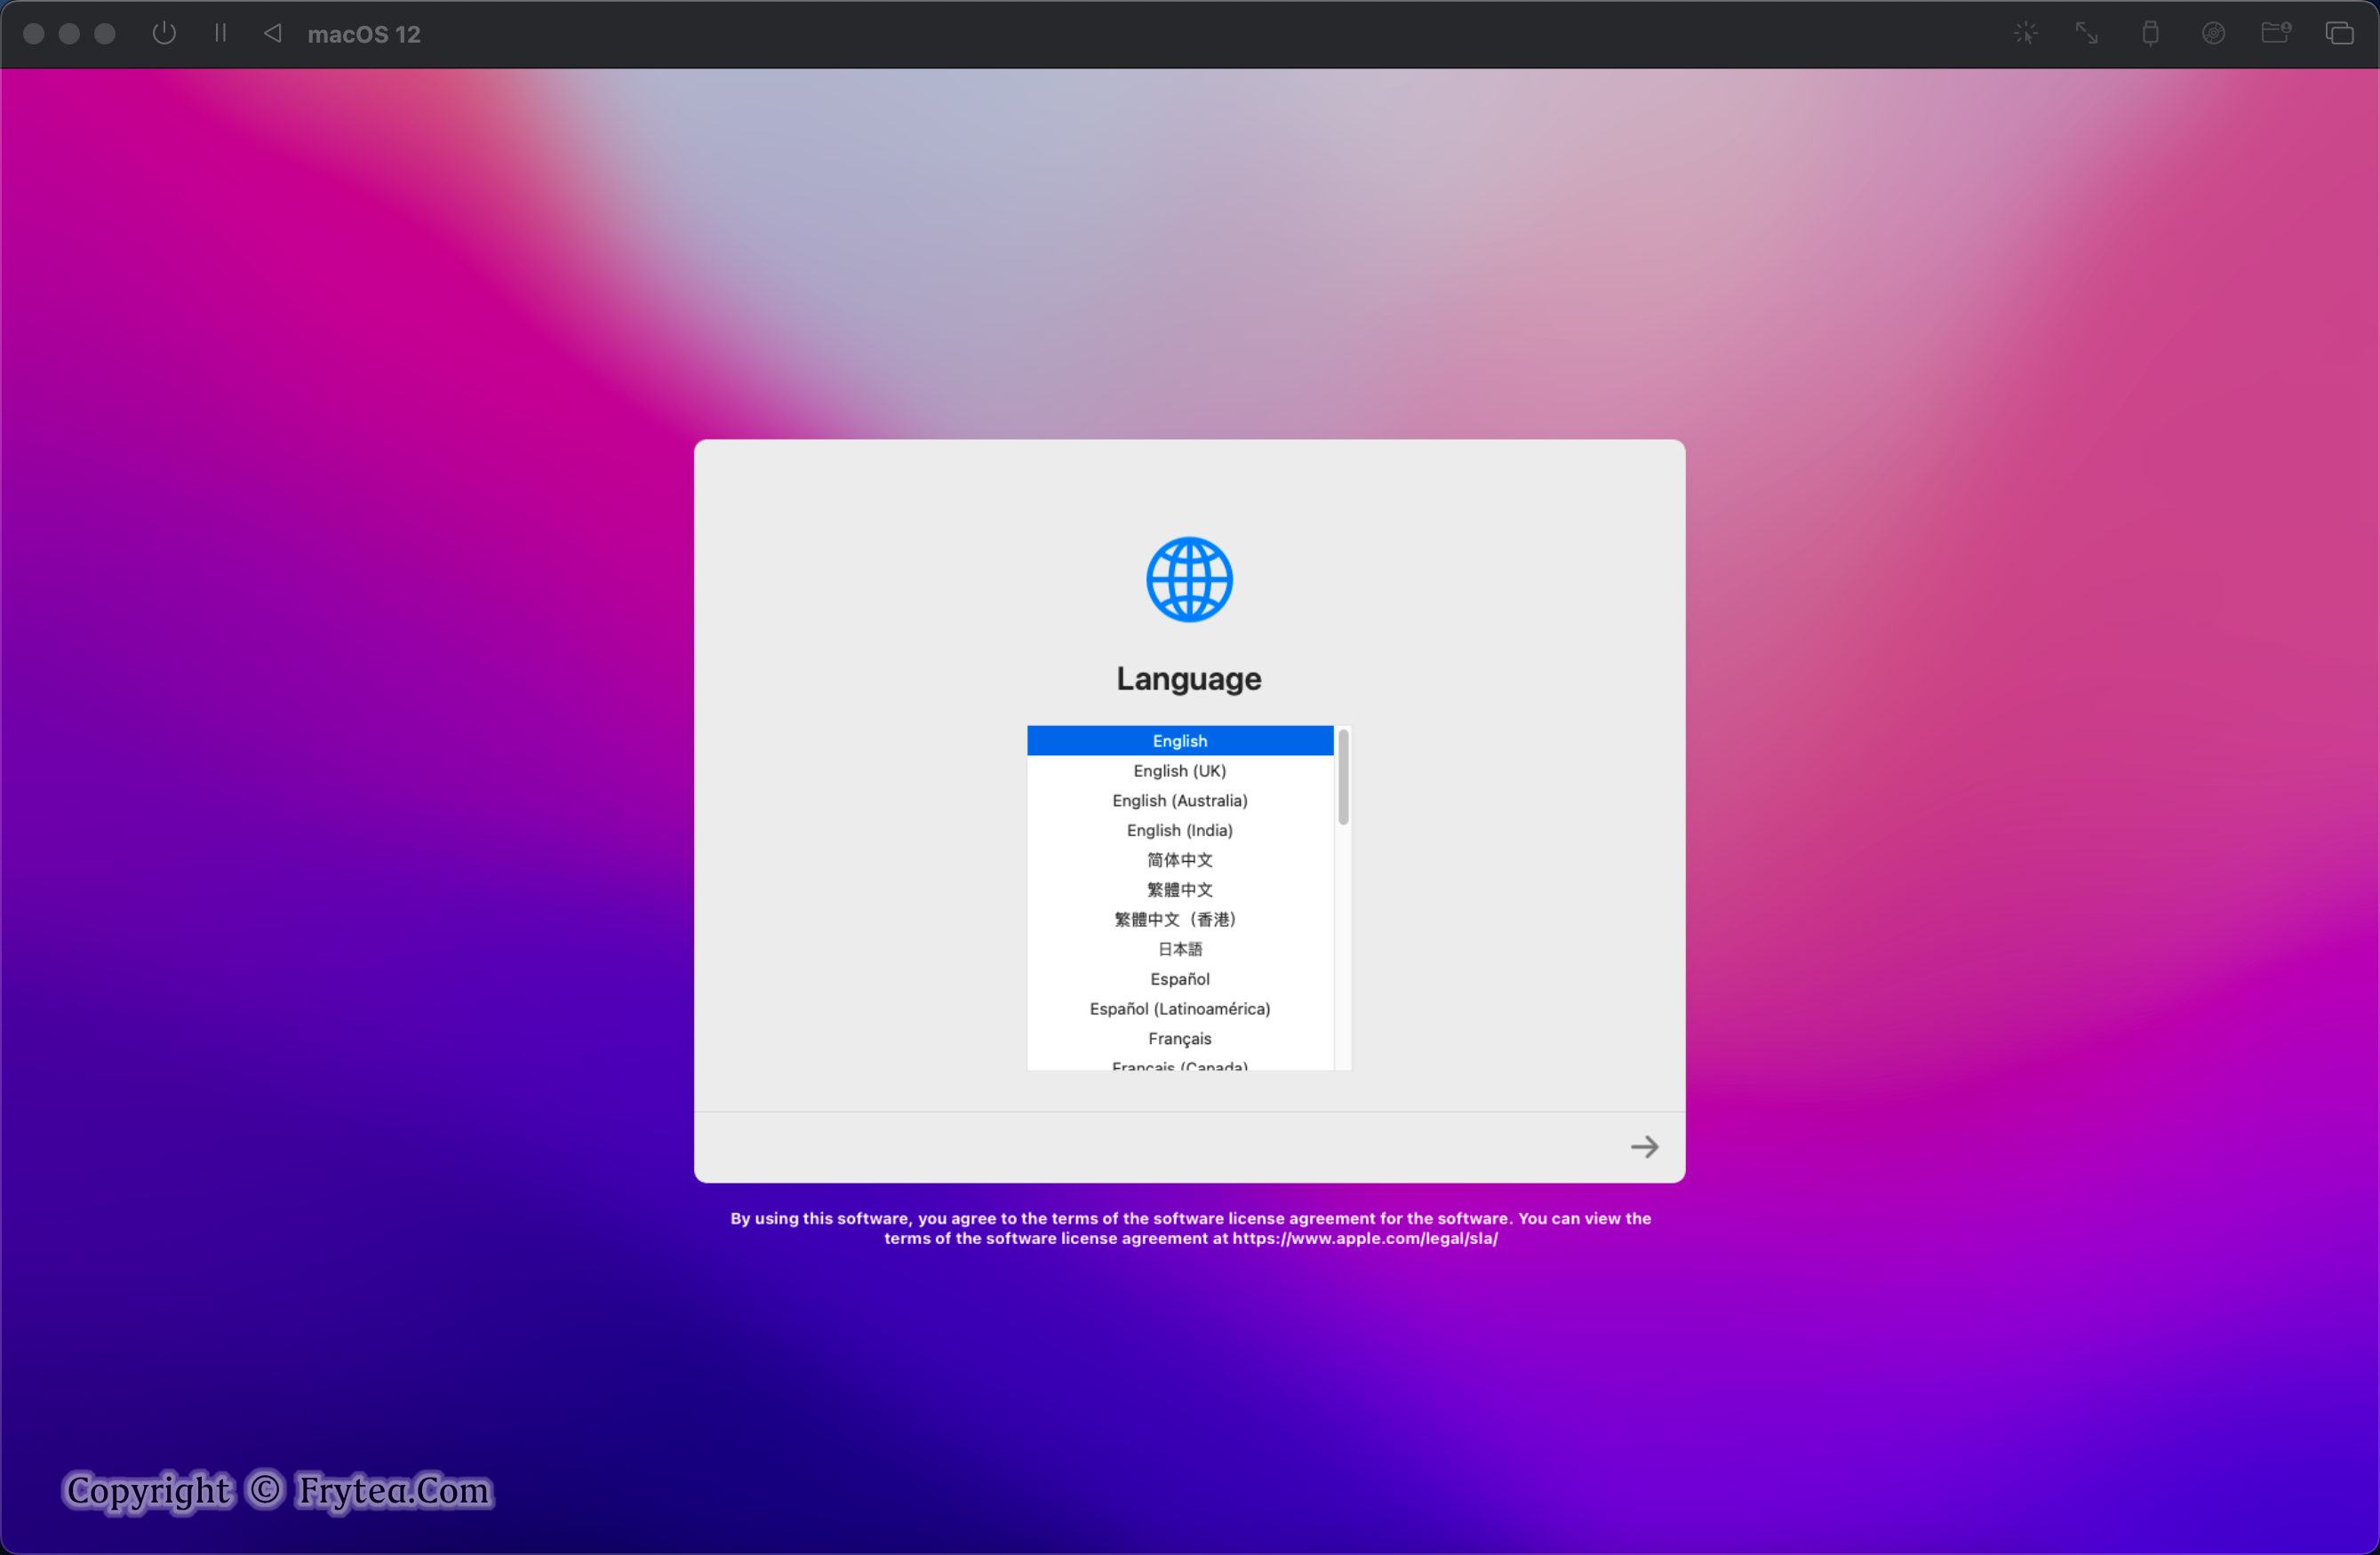
Task: Click the language list scrollbar thumb
Action: [1343, 777]
